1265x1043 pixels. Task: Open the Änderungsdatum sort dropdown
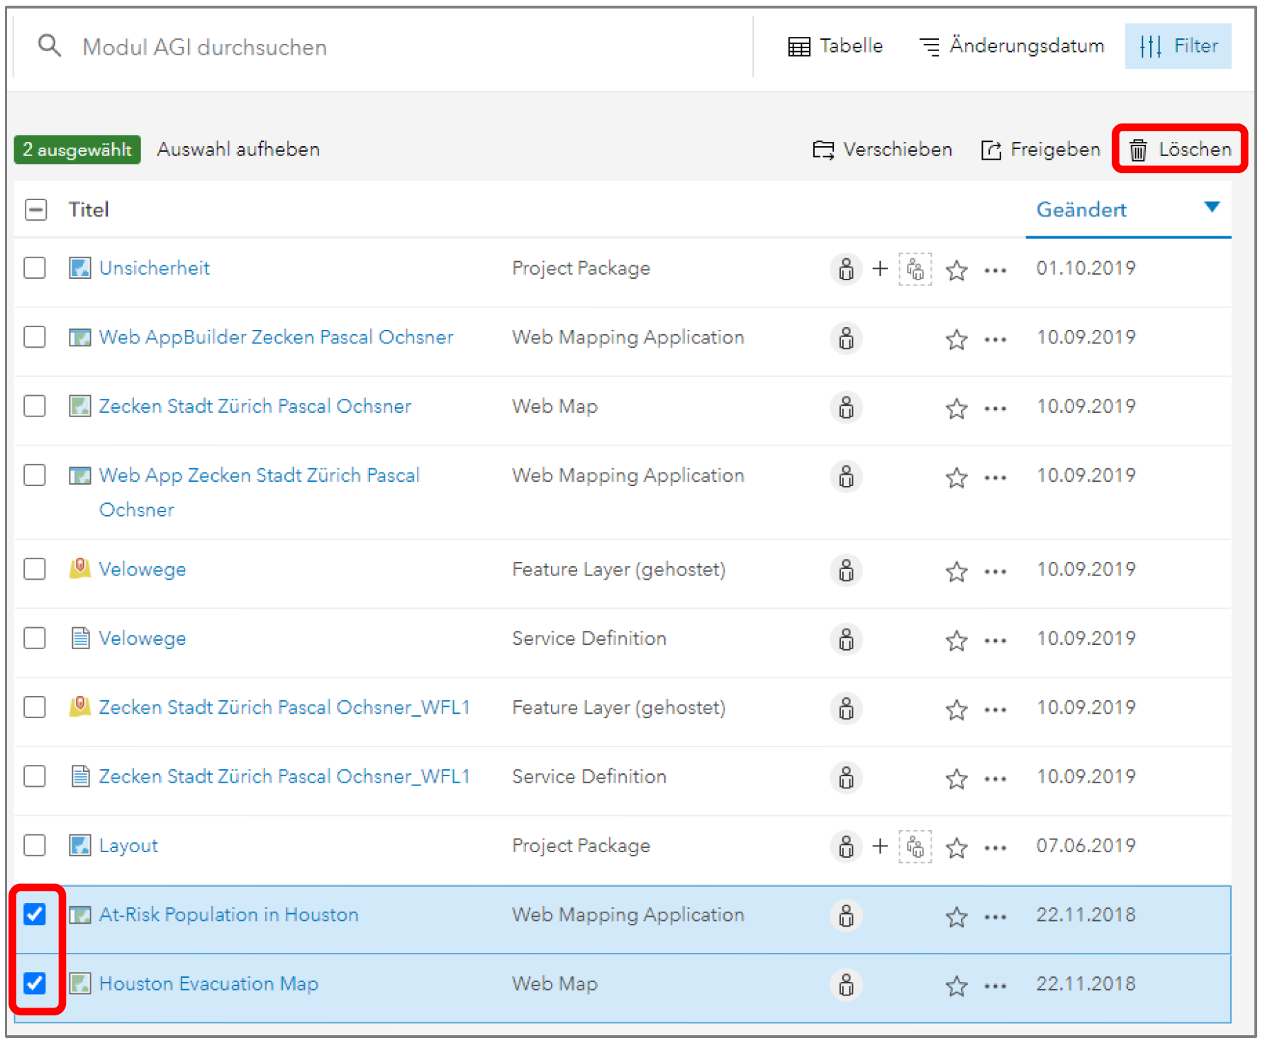(1012, 46)
